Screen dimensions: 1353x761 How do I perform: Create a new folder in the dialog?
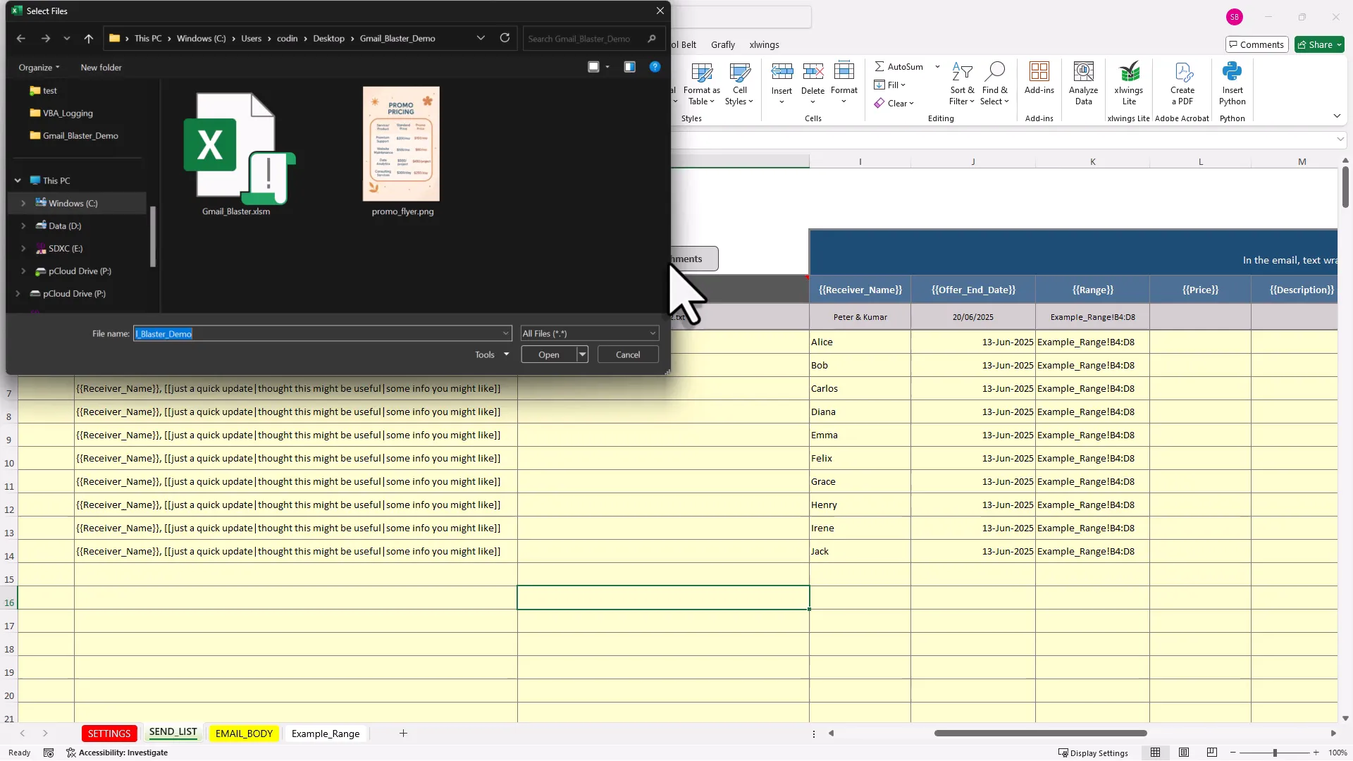pos(101,67)
